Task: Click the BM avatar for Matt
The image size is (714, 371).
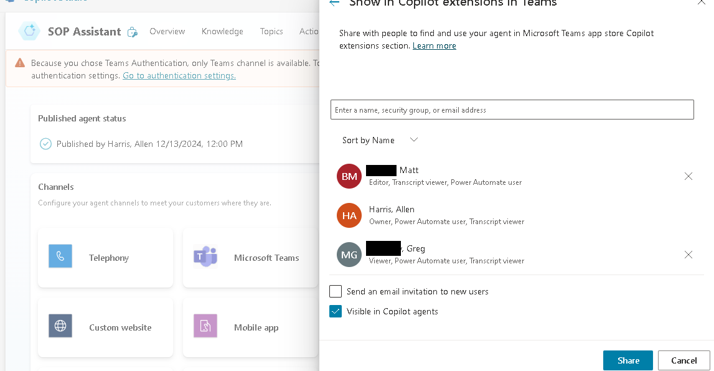Action: point(349,176)
